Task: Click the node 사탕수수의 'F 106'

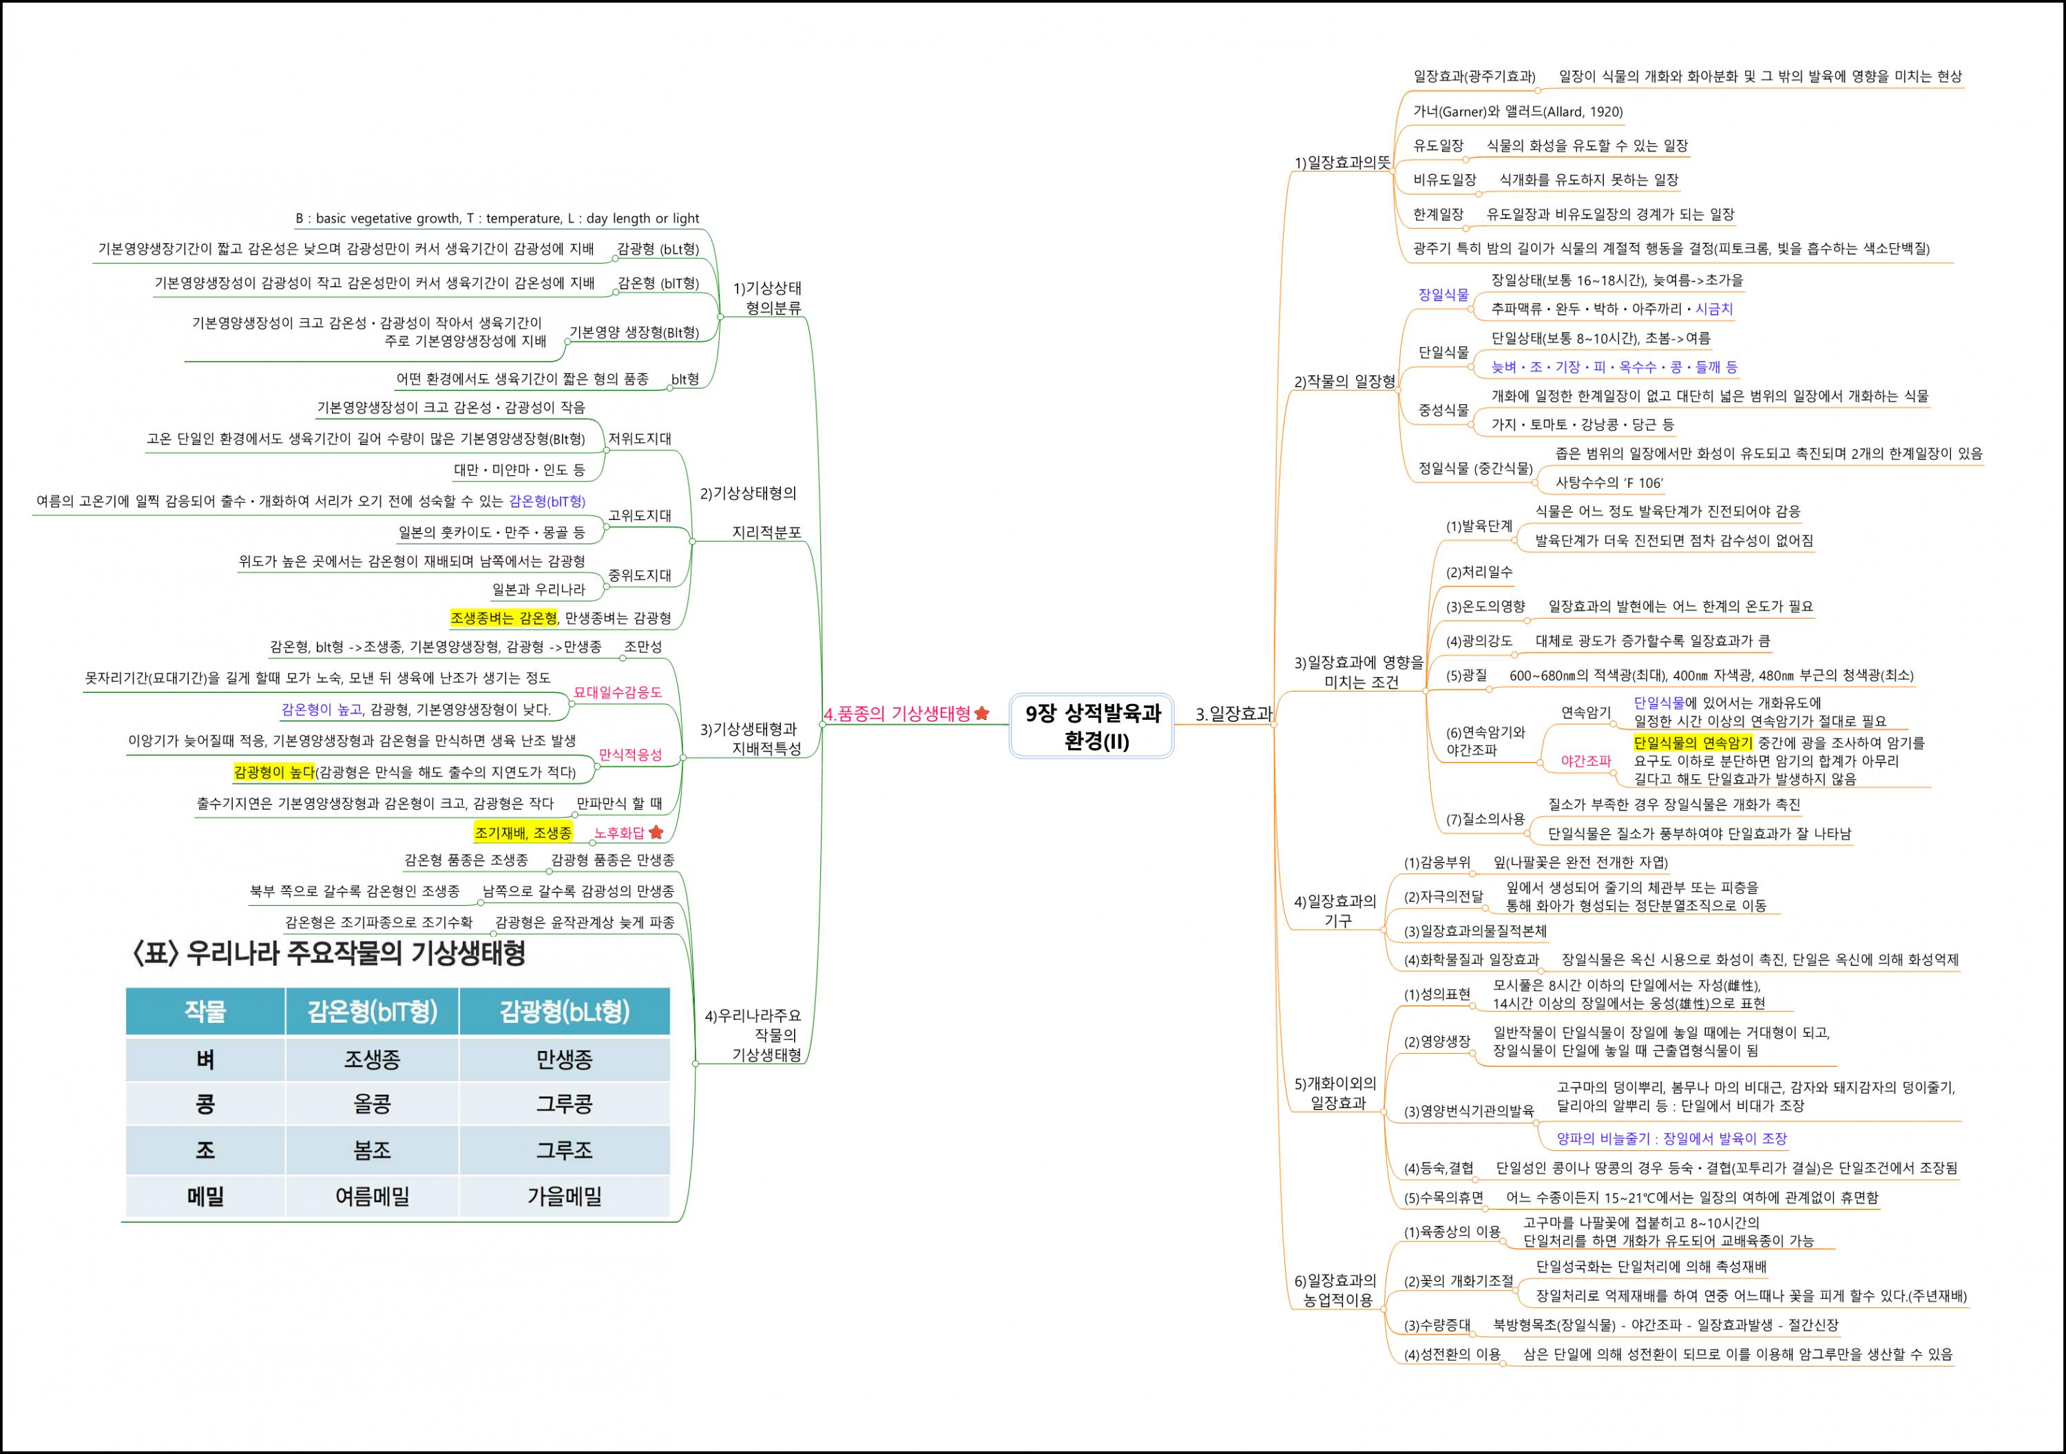Action: (1609, 482)
